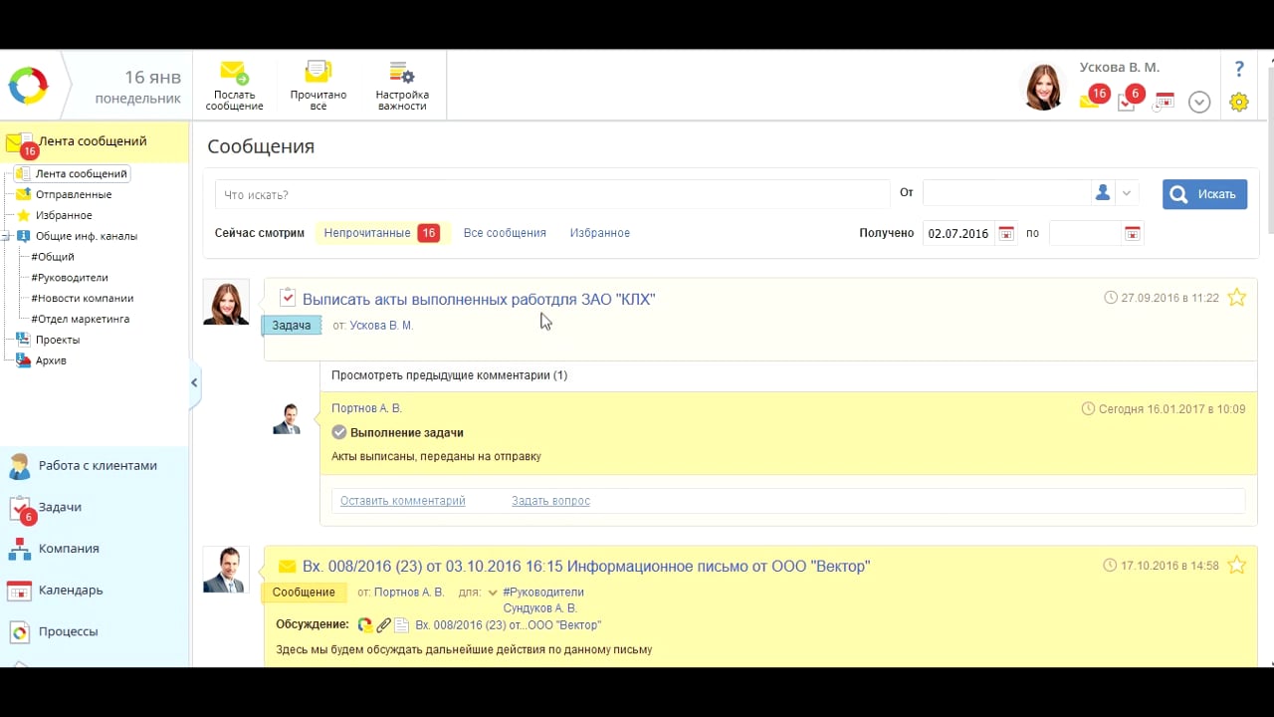Open message Вх. 008/2016 Информационное письмо
This screenshot has height=717, width=1274.
point(586,567)
